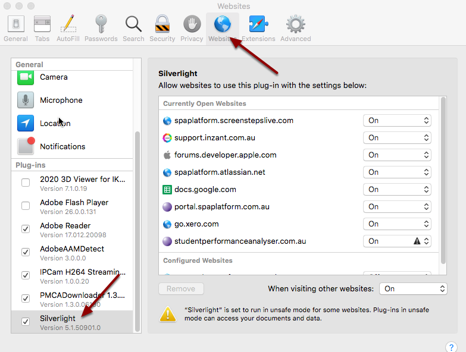Open dropdown for studentperformanceanalyser.com.au
This screenshot has height=352, width=466.
click(397, 241)
